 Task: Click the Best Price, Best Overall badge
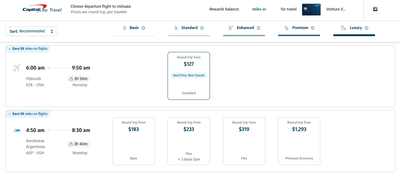point(189,75)
